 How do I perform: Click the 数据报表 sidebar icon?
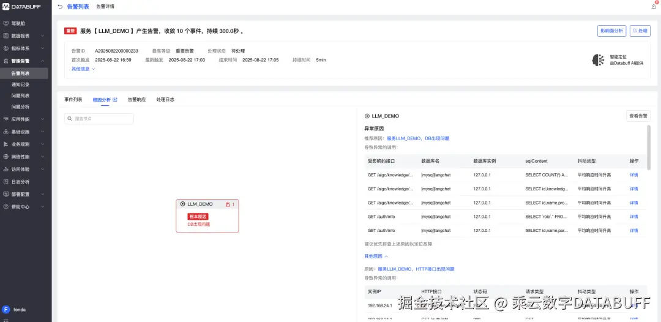click(6, 36)
